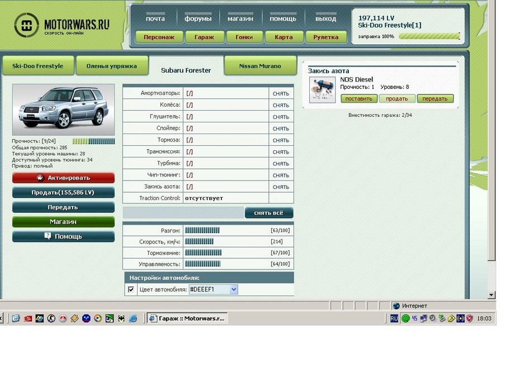520x390 pixels.
Task: Click the Batman quick launch icon
Action: coord(121,318)
